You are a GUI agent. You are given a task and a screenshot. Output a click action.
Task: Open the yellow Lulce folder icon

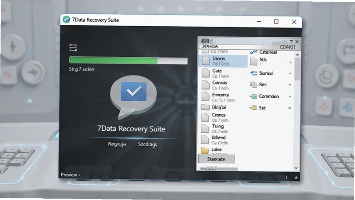click(205, 150)
